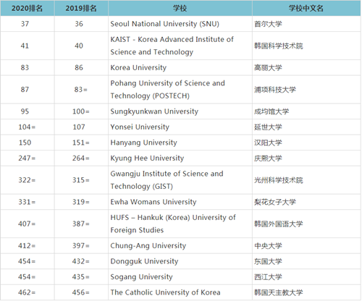Image resolution: width=362 pixels, height=301 pixels.
Task: Click Sungkyunkwan University entry
Action: point(154,111)
